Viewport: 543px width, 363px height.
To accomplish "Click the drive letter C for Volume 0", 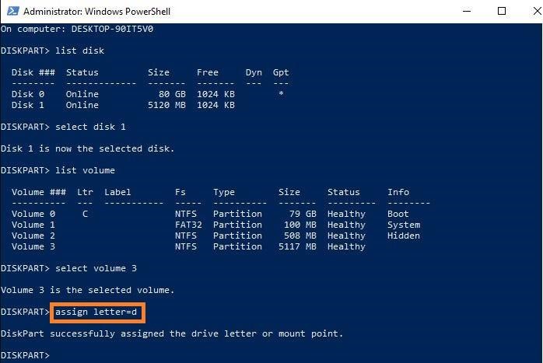I will coord(84,214).
